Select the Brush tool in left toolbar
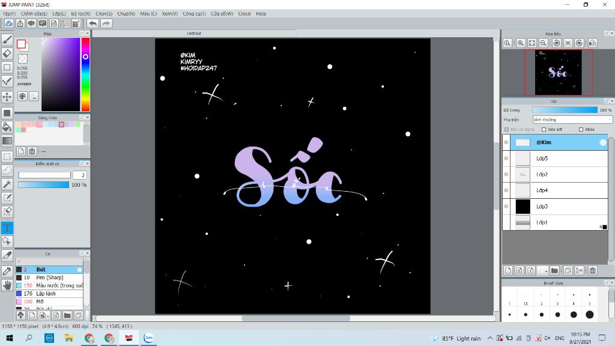This screenshot has height=346, width=615. (7, 39)
